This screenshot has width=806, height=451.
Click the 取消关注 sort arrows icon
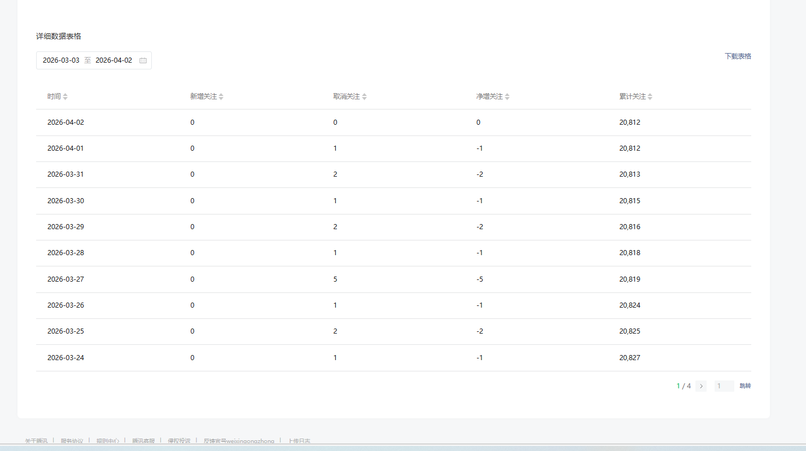364,97
